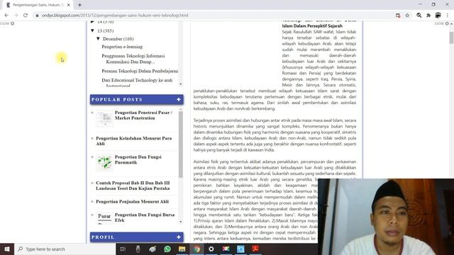Viewport: 454px width, 255px height.
Task: Click the red extension icon in address bar
Action: [398, 16]
